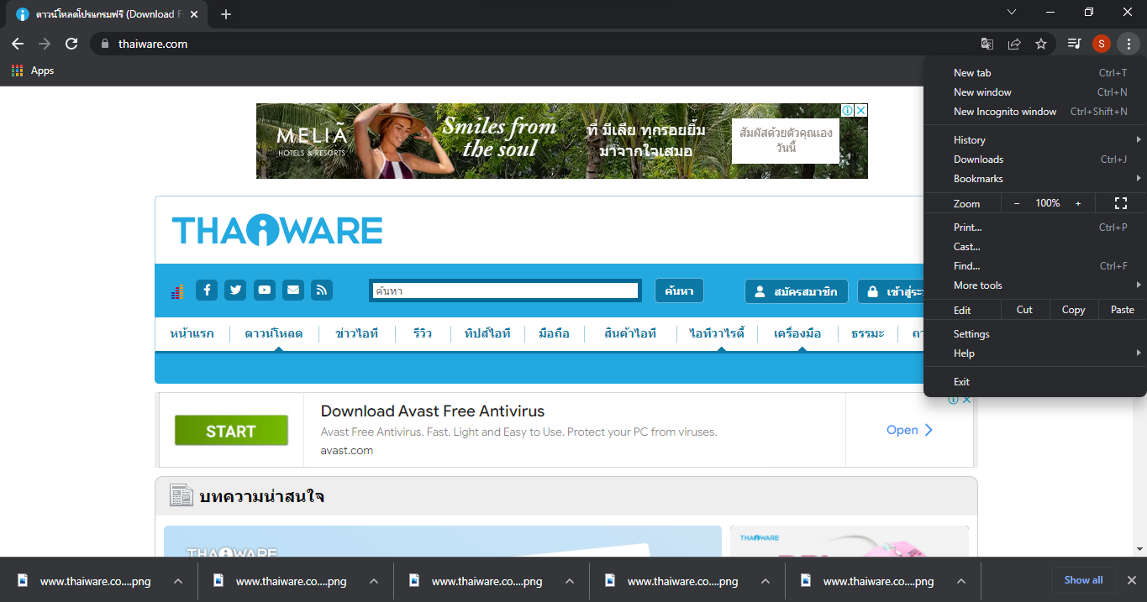Open Downloads from Chrome menu
This screenshot has width=1147, height=602.
click(1034, 160)
